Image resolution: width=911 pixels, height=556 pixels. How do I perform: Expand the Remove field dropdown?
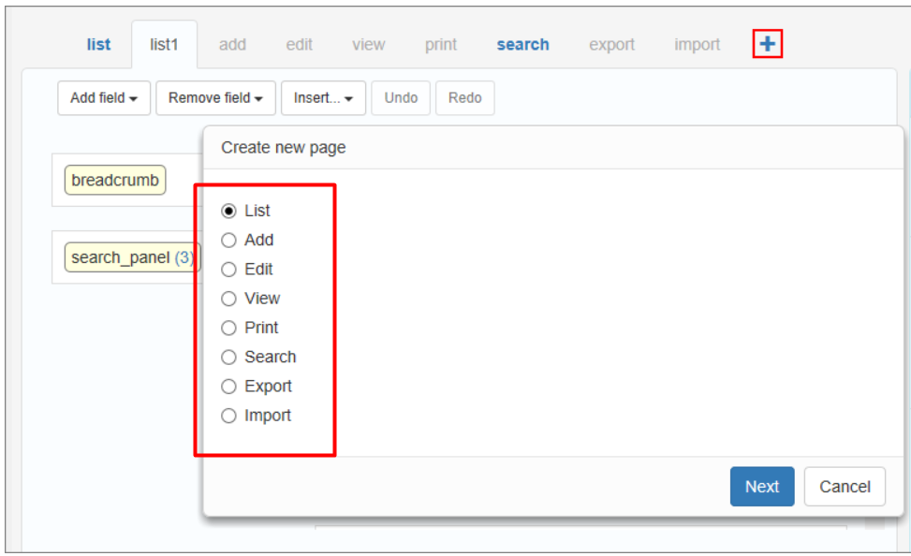[215, 98]
